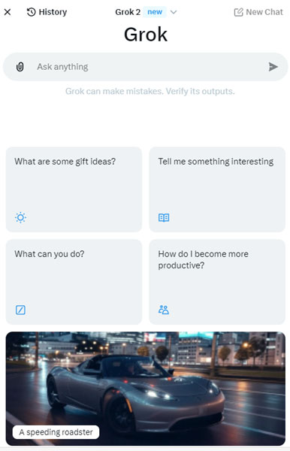Focus the 'Ask anything' input field
Screen dimensions: 290x451
[x=145, y=67]
